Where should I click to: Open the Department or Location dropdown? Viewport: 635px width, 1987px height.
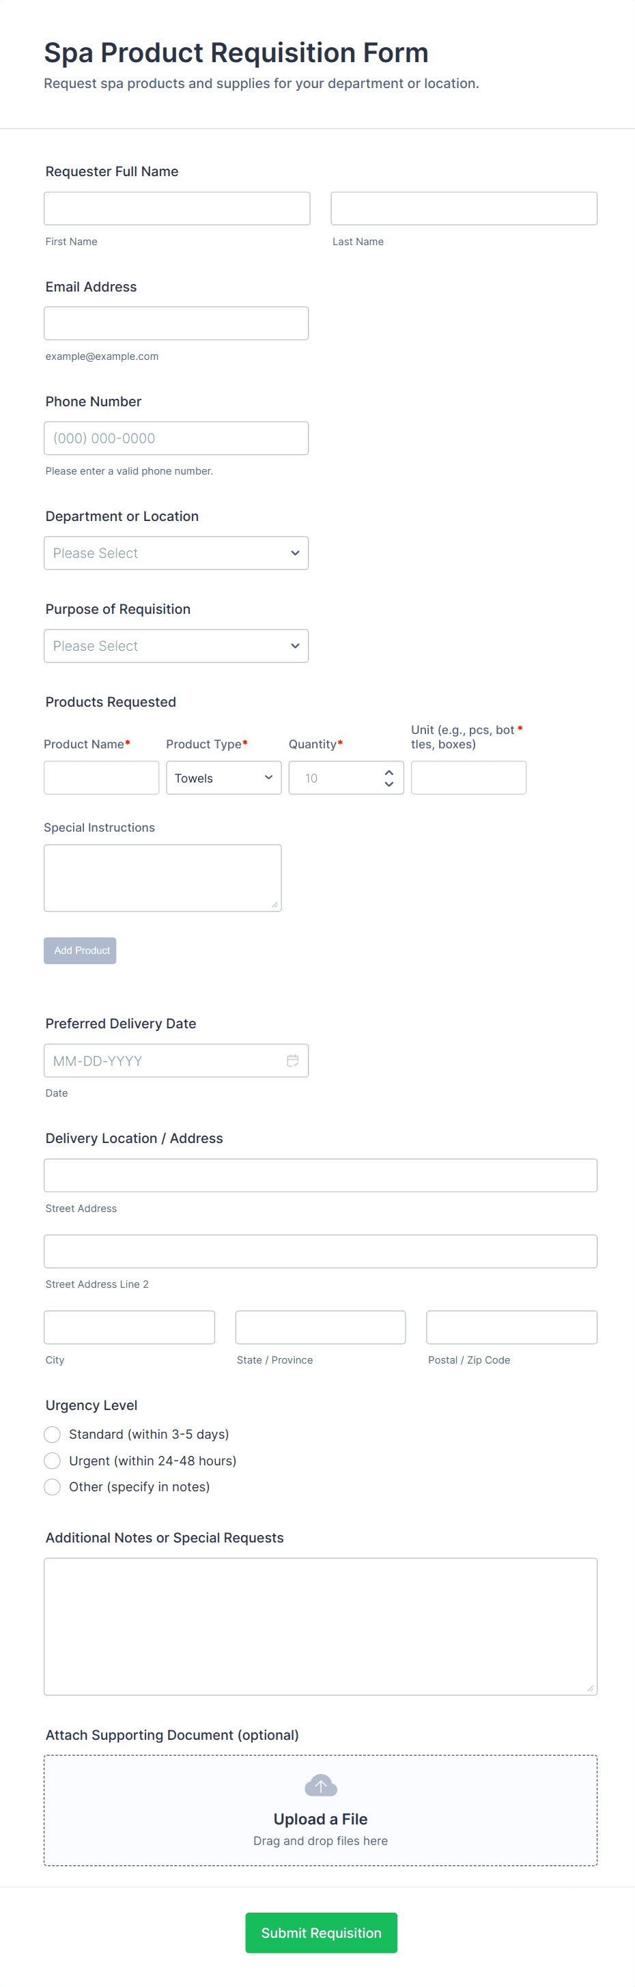click(176, 553)
